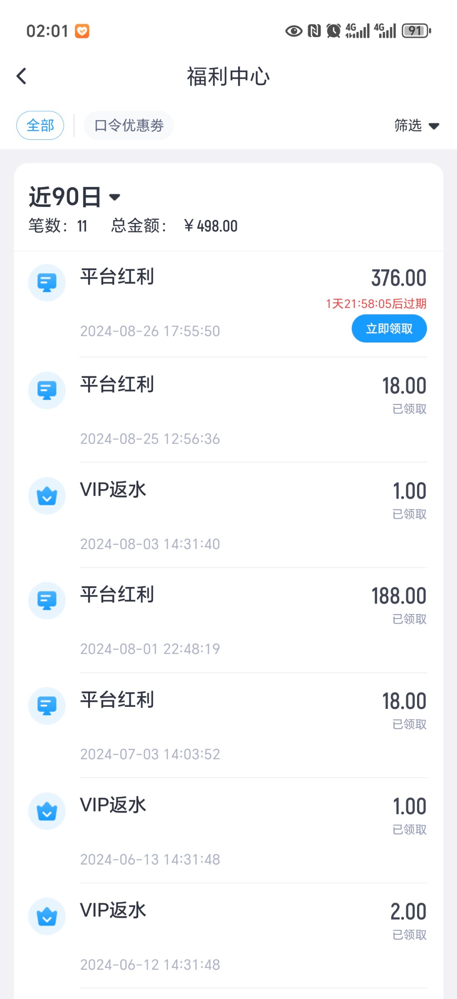Tap platform bonus icon for 376.00 entry
The image size is (457, 999).
[47, 283]
